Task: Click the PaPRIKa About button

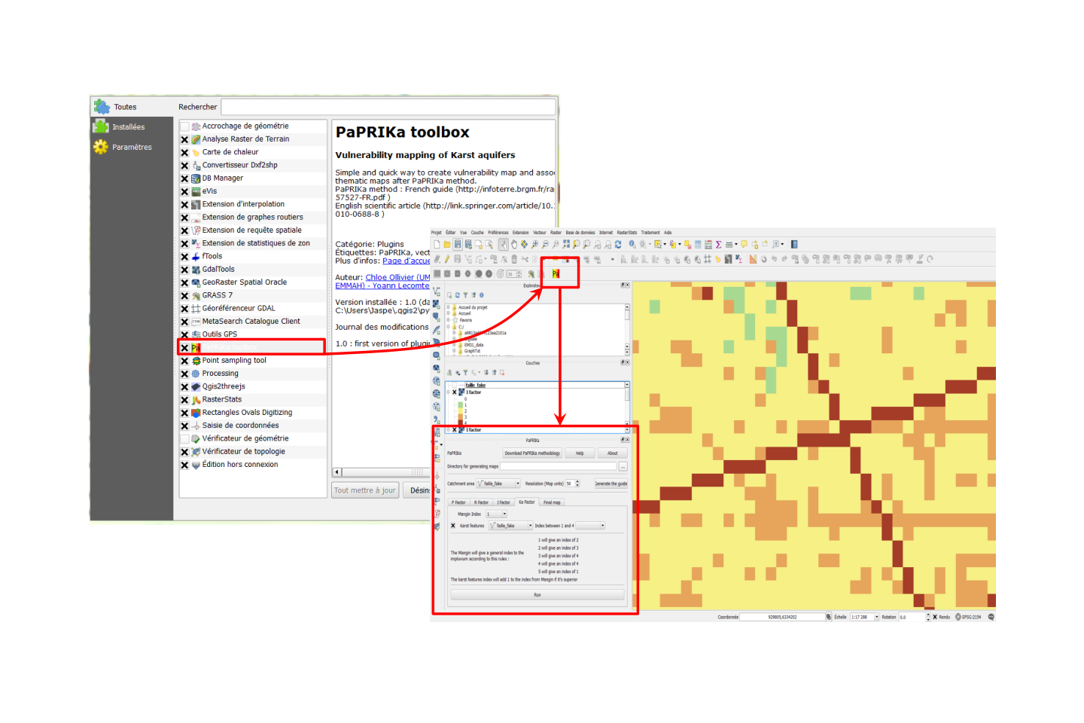Action: (x=613, y=453)
